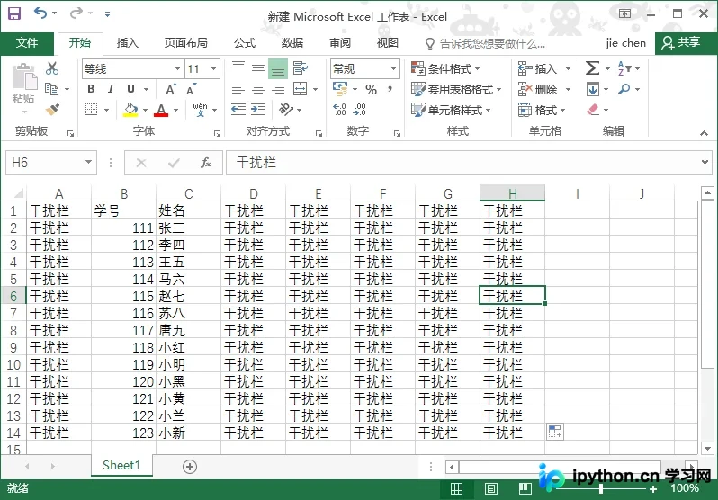Toggle Underline formatting
The width and height of the screenshot is (718, 500).
point(131,89)
